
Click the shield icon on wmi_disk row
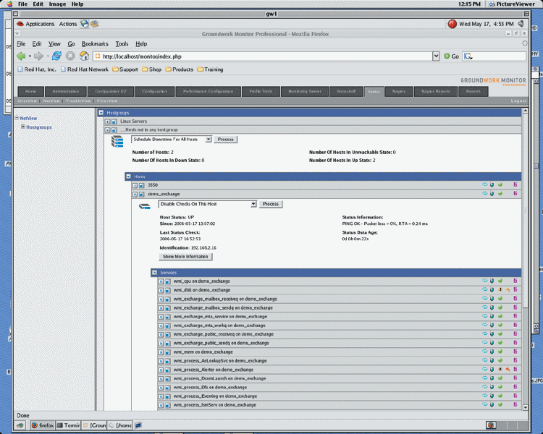pyautogui.click(x=492, y=289)
